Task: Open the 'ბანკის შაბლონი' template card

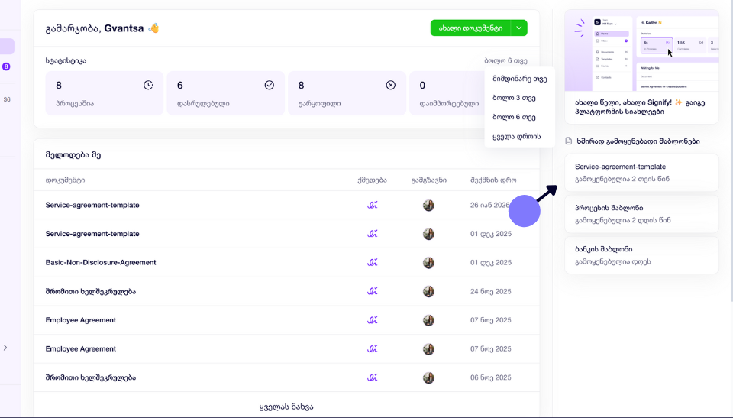Action: click(x=641, y=255)
